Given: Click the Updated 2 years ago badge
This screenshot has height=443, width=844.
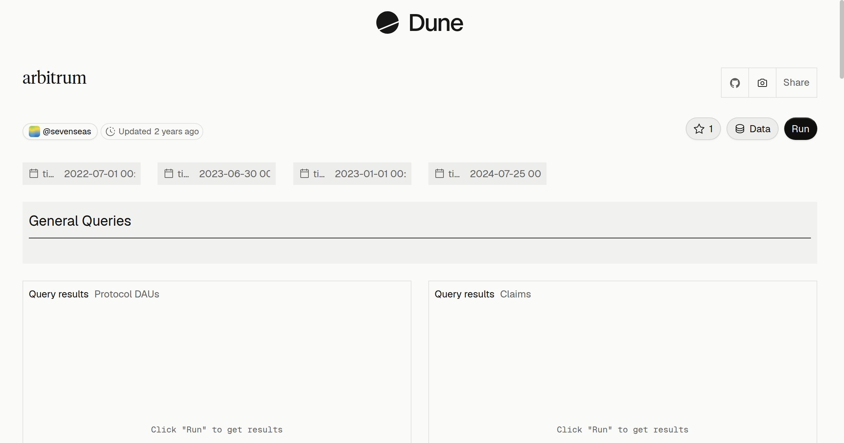Looking at the screenshot, I should point(152,131).
